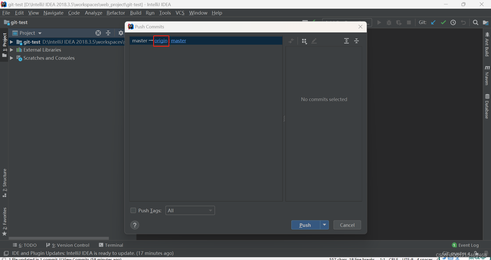This screenshot has height=260, width=491.
Task: Open the Analyze menu
Action: [94, 13]
